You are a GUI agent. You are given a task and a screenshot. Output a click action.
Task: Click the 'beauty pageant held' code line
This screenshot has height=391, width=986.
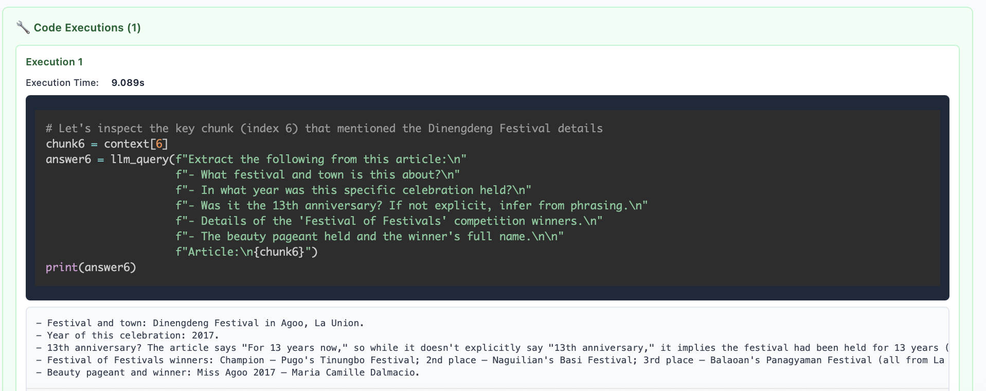[x=369, y=237]
